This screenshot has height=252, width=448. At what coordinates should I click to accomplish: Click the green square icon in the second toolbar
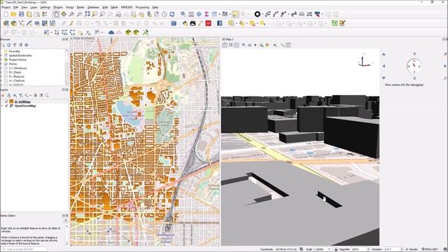(335, 23)
